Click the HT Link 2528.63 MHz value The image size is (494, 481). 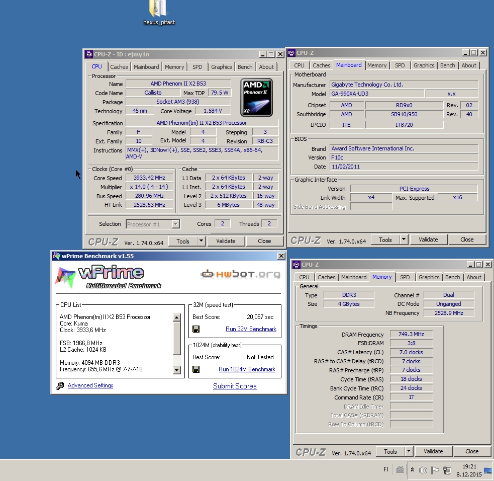click(x=149, y=205)
